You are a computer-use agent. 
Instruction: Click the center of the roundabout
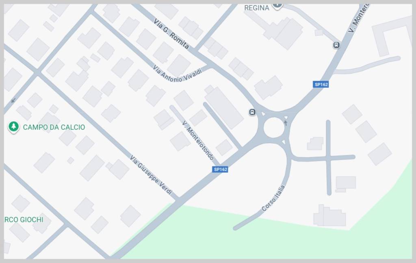point(274,128)
